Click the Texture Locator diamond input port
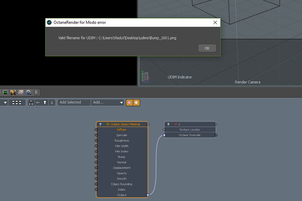Viewport: 302px width, 201px height. [164, 130]
